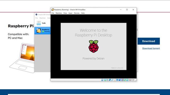Open Machine menu in VirtualBox Manager window

coord(42,18)
